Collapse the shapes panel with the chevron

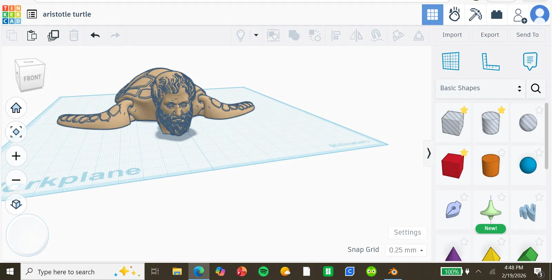(428, 153)
